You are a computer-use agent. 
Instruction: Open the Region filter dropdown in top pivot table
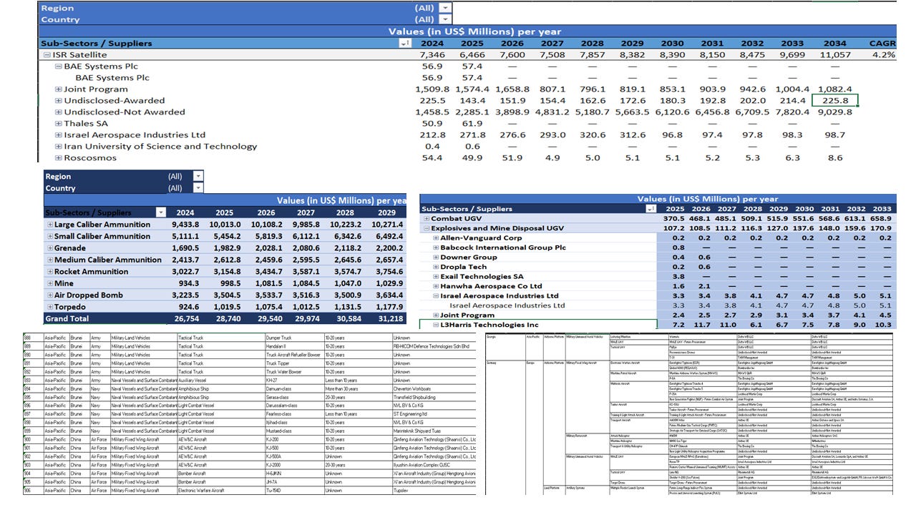coord(446,8)
